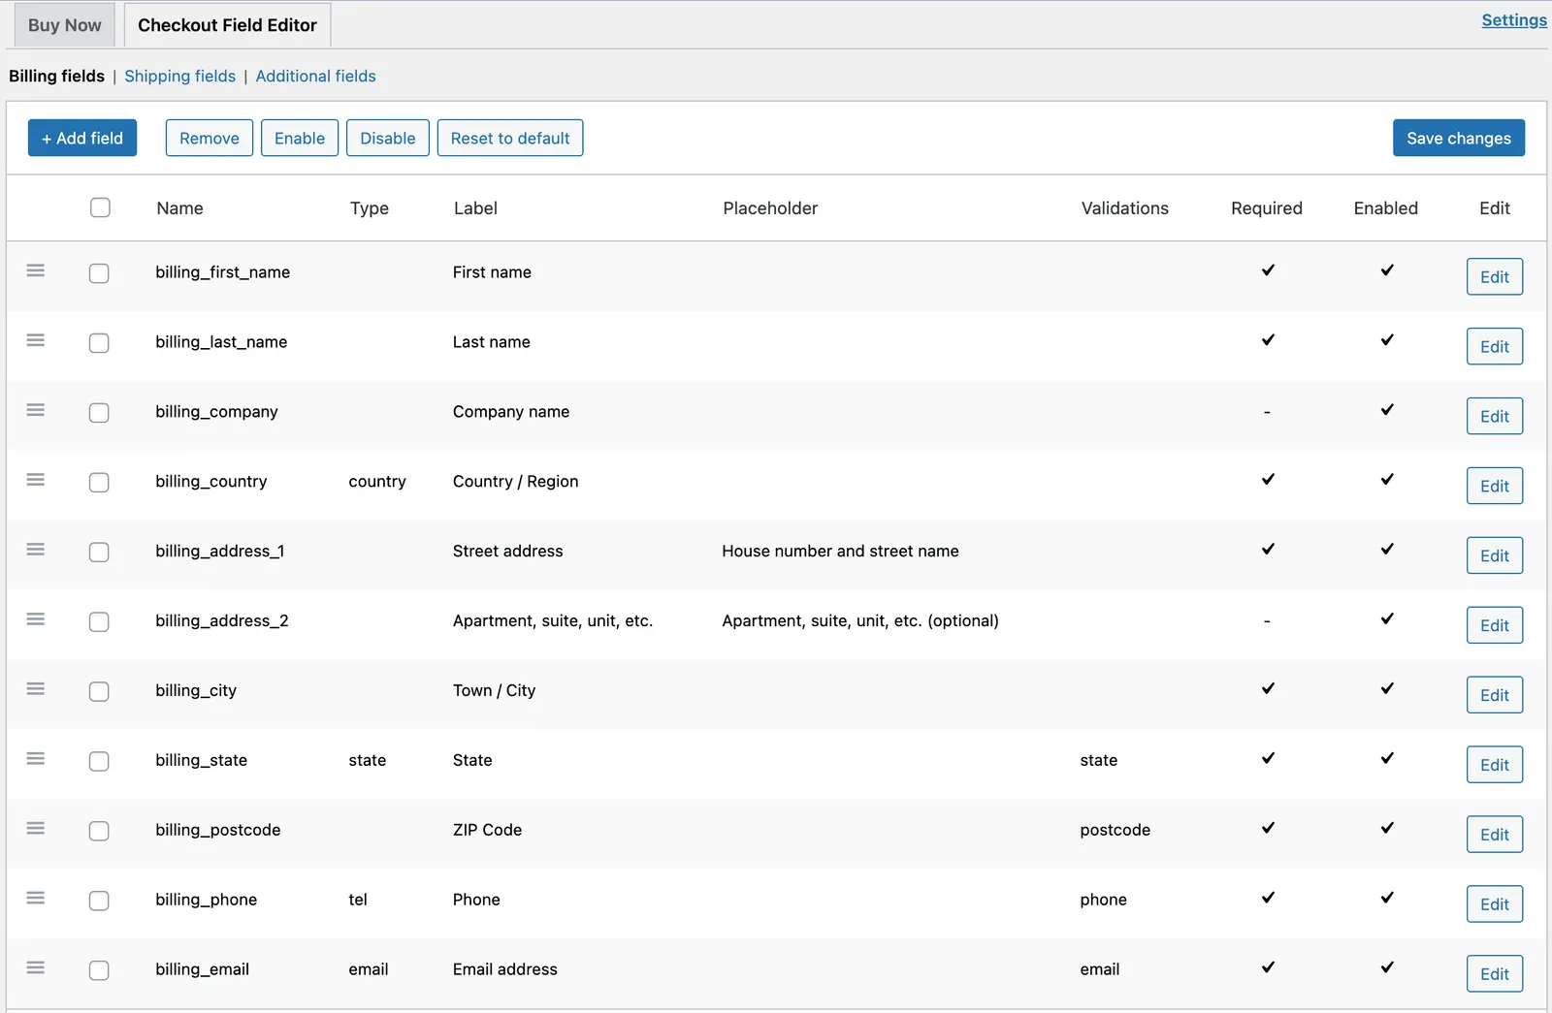Viewport: 1552px width, 1013px height.
Task: Toggle the select-all checkbox in table header
Action: (x=100, y=207)
